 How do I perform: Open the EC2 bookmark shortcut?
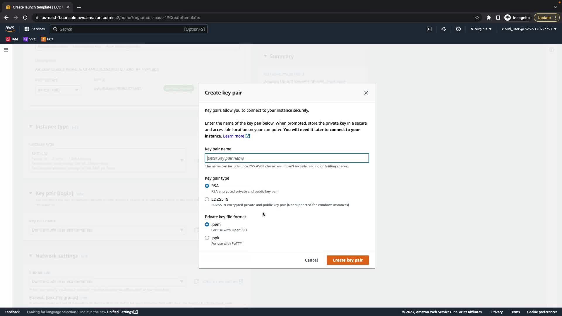(47, 39)
